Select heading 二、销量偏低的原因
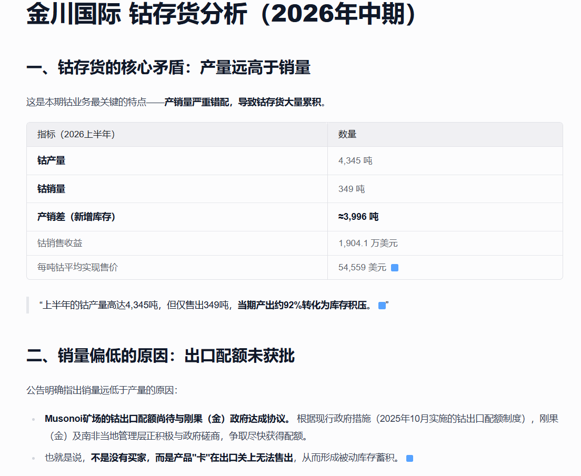The width and height of the screenshot is (581, 476). [161, 356]
